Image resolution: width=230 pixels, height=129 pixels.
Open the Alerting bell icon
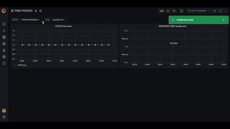4,50
